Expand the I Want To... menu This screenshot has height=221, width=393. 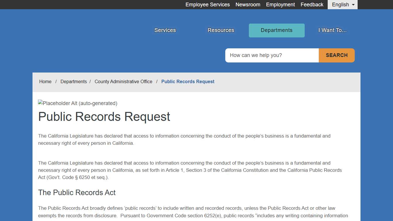[332, 30]
